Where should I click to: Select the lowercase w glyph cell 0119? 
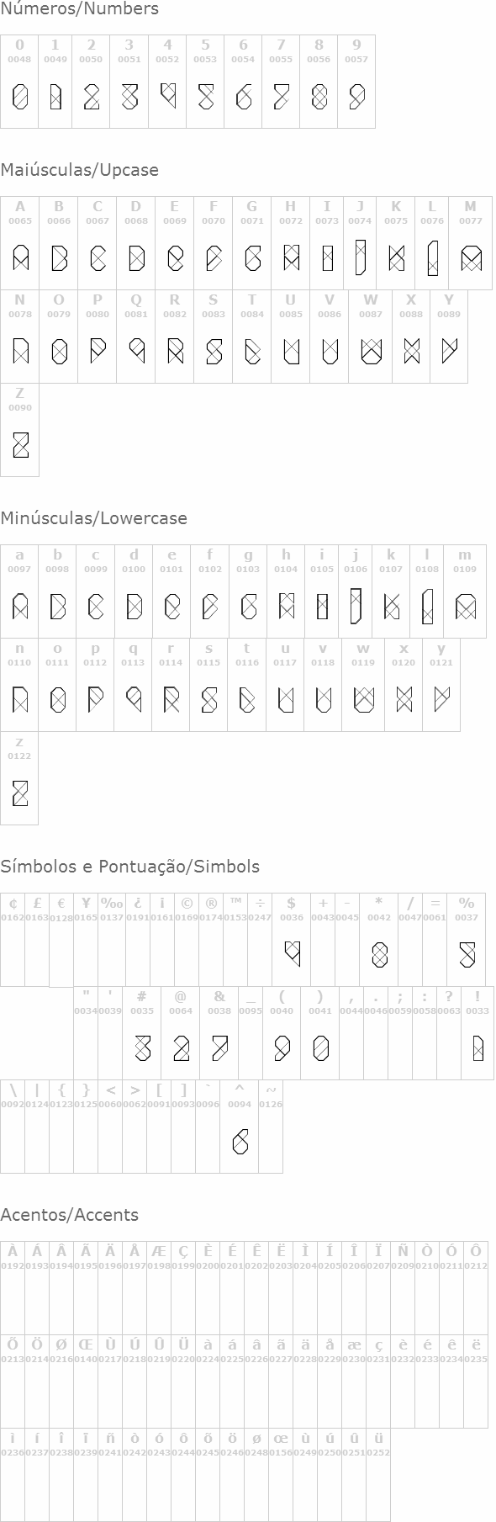coord(363,685)
